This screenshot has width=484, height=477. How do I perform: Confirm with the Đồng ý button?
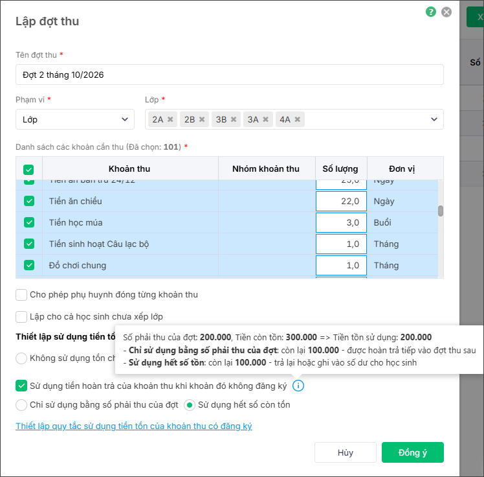[x=412, y=452]
